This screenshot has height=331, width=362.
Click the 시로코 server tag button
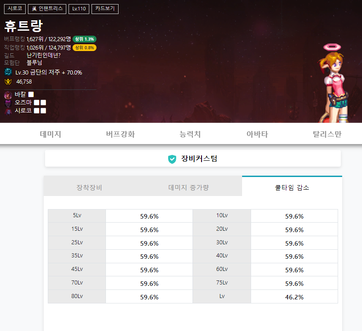(15, 9)
